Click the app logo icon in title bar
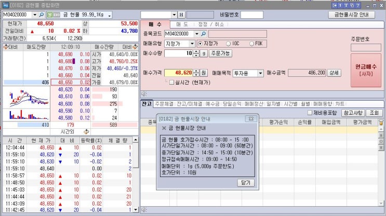This screenshot has height=216, width=386. 6,5
